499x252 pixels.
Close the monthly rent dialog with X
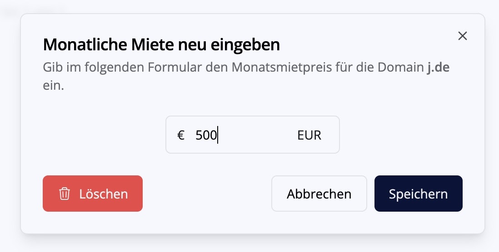pos(463,36)
